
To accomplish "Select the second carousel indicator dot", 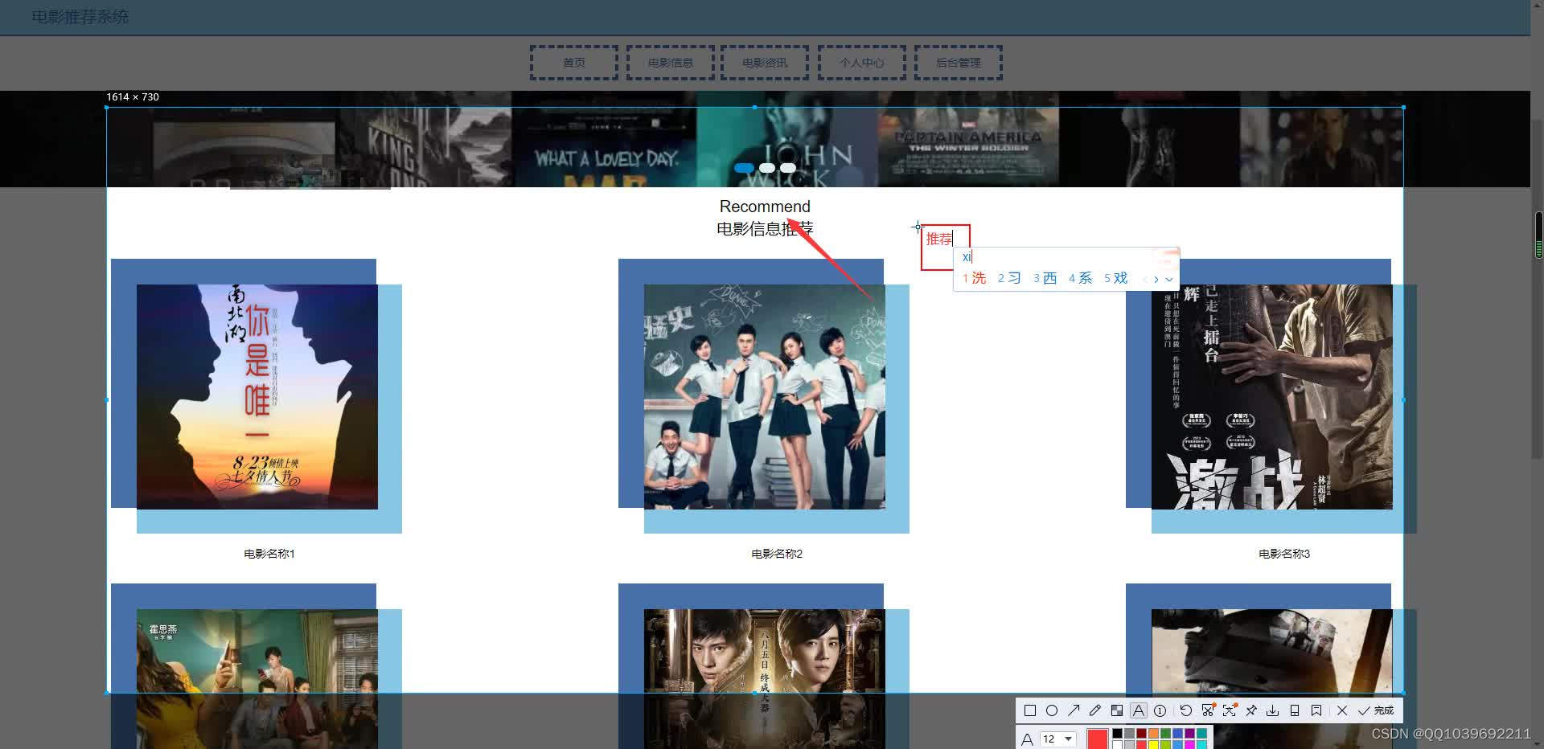I will pyautogui.click(x=767, y=168).
